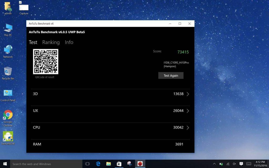The height and width of the screenshot is (168, 269).
Task: Switch to the Test tab
Action: [33, 42]
